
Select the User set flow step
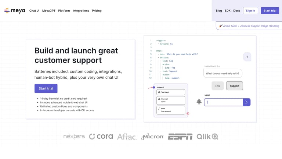point(171,100)
